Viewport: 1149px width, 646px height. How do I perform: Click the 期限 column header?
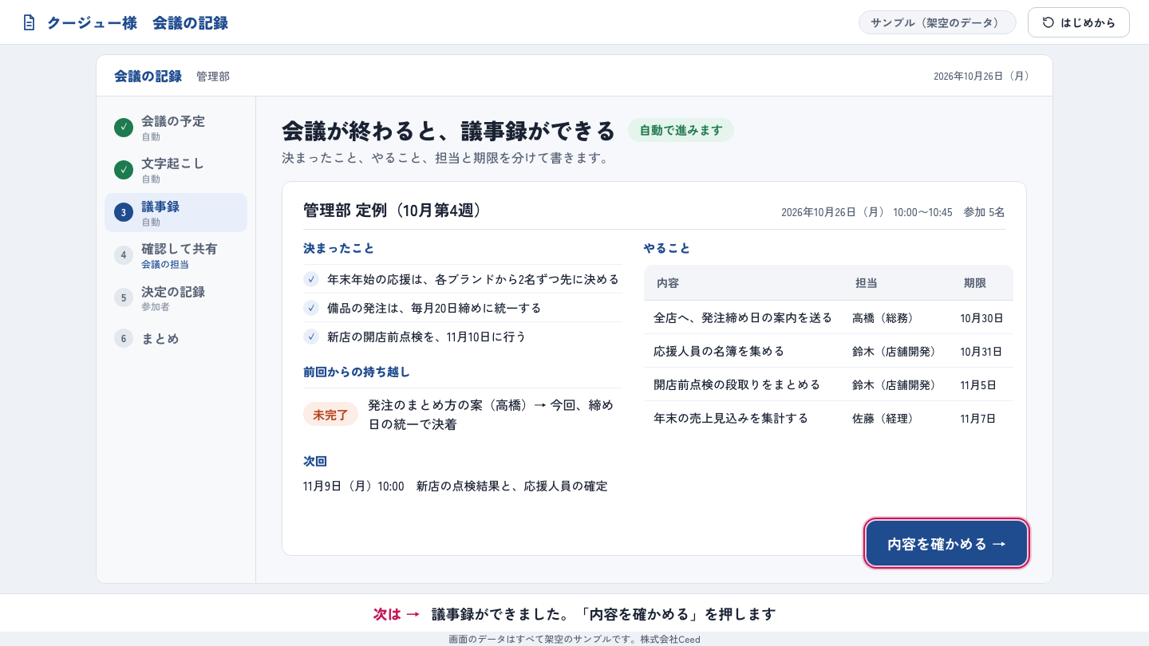pos(975,283)
